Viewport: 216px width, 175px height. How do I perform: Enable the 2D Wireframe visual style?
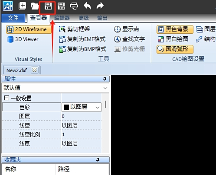(29, 29)
